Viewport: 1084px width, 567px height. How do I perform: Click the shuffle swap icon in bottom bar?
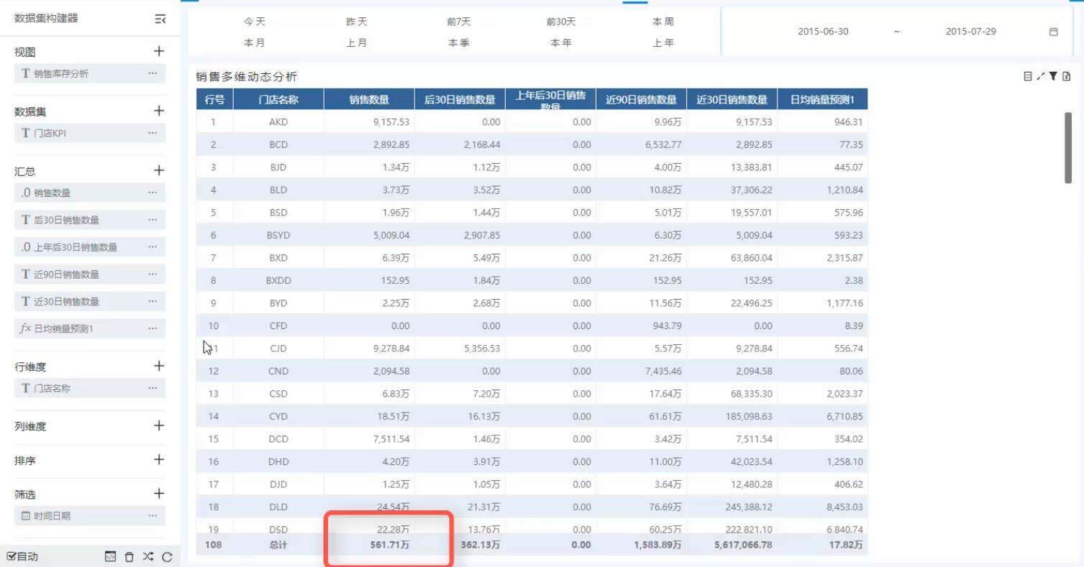click(x=148, y=556)
